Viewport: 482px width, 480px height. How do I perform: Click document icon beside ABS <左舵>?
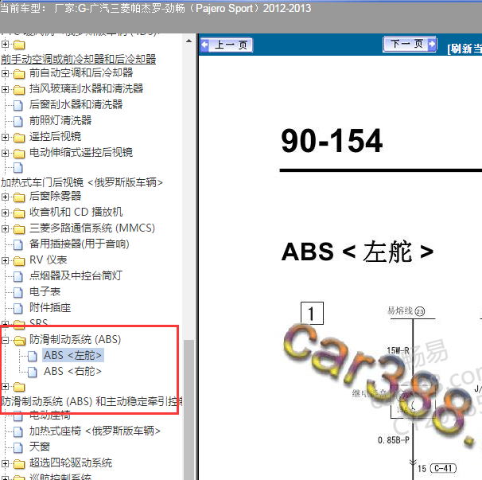click(x=33, y=357)
